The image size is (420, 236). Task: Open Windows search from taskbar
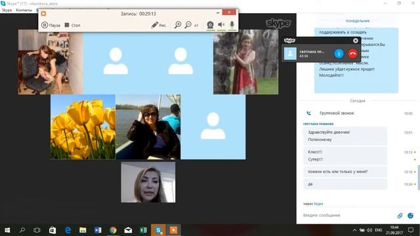[x=22, y=230]
